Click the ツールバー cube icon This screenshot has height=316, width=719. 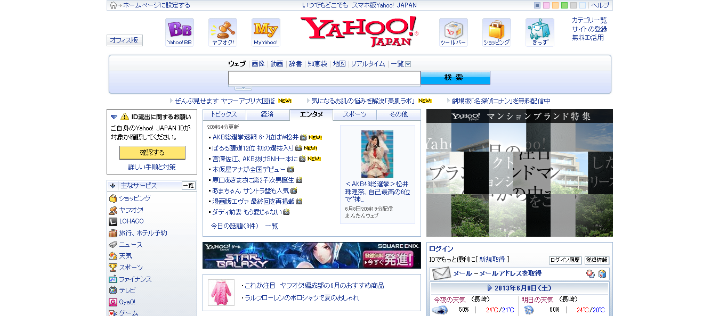click(454, 32)
